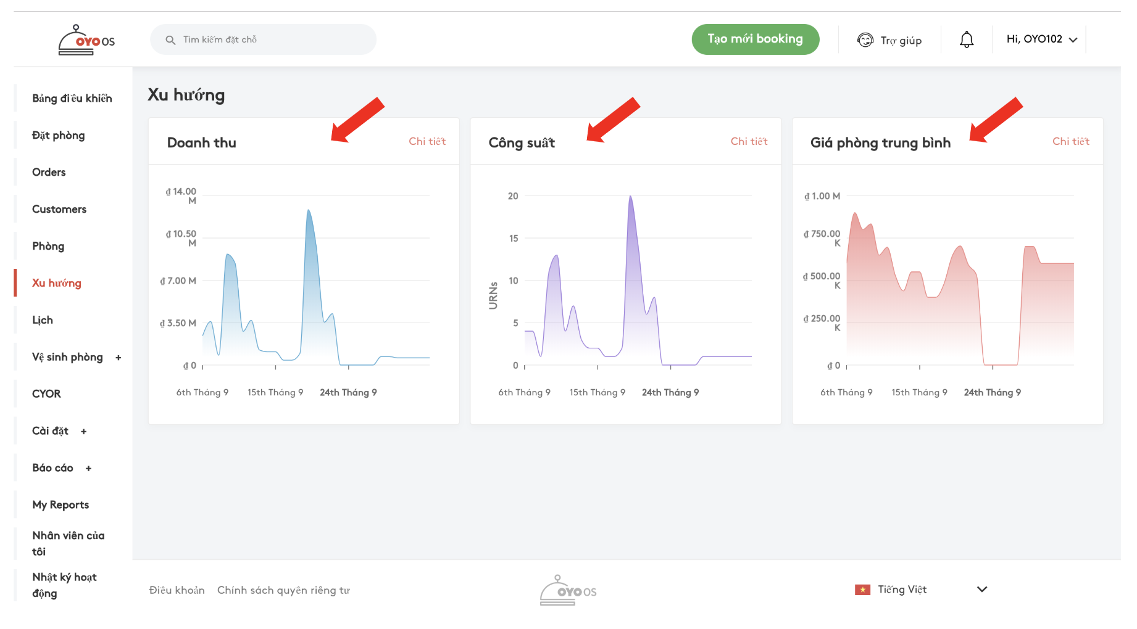This screenshot has height=629, width=1137.
Task: Open My Reports sidebar item
Action: [60, 505]
